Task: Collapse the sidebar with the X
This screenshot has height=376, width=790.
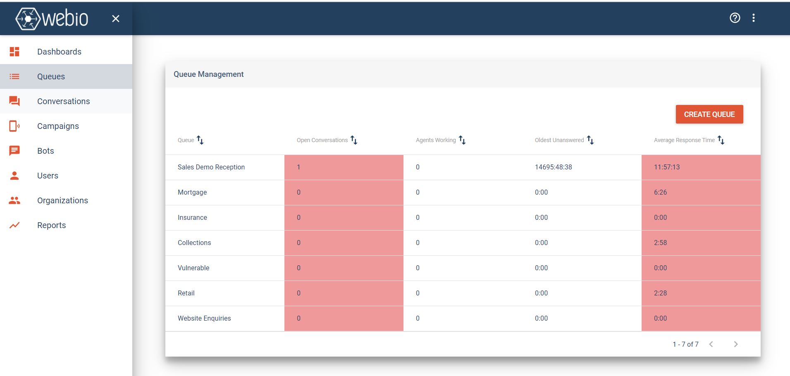Action: point(115,18)
